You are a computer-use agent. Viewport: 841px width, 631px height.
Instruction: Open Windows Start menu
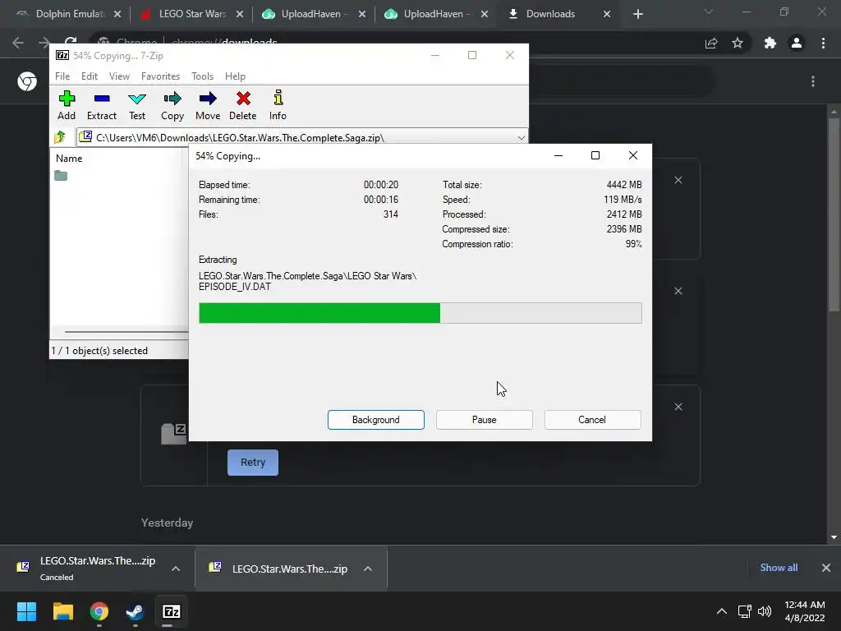click(x=26, y=611)
